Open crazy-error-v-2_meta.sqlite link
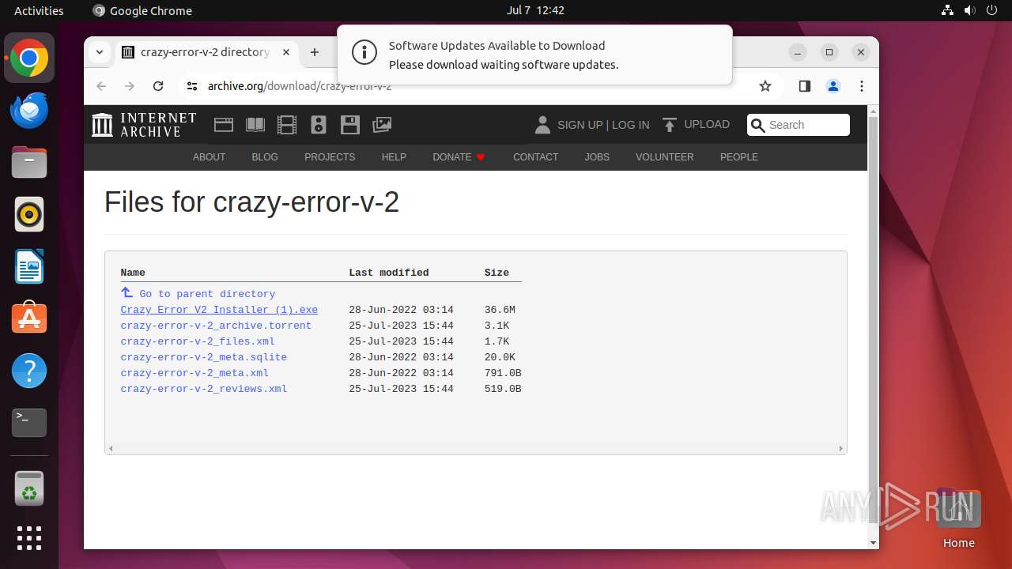This screenshot has width=1012, height=569. tap(203, 357)
